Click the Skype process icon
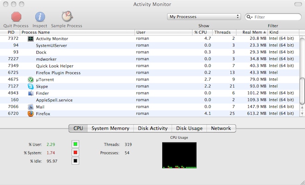Image resolution: width=305 pixels, height=185 pixels. (x=30, y=86)
